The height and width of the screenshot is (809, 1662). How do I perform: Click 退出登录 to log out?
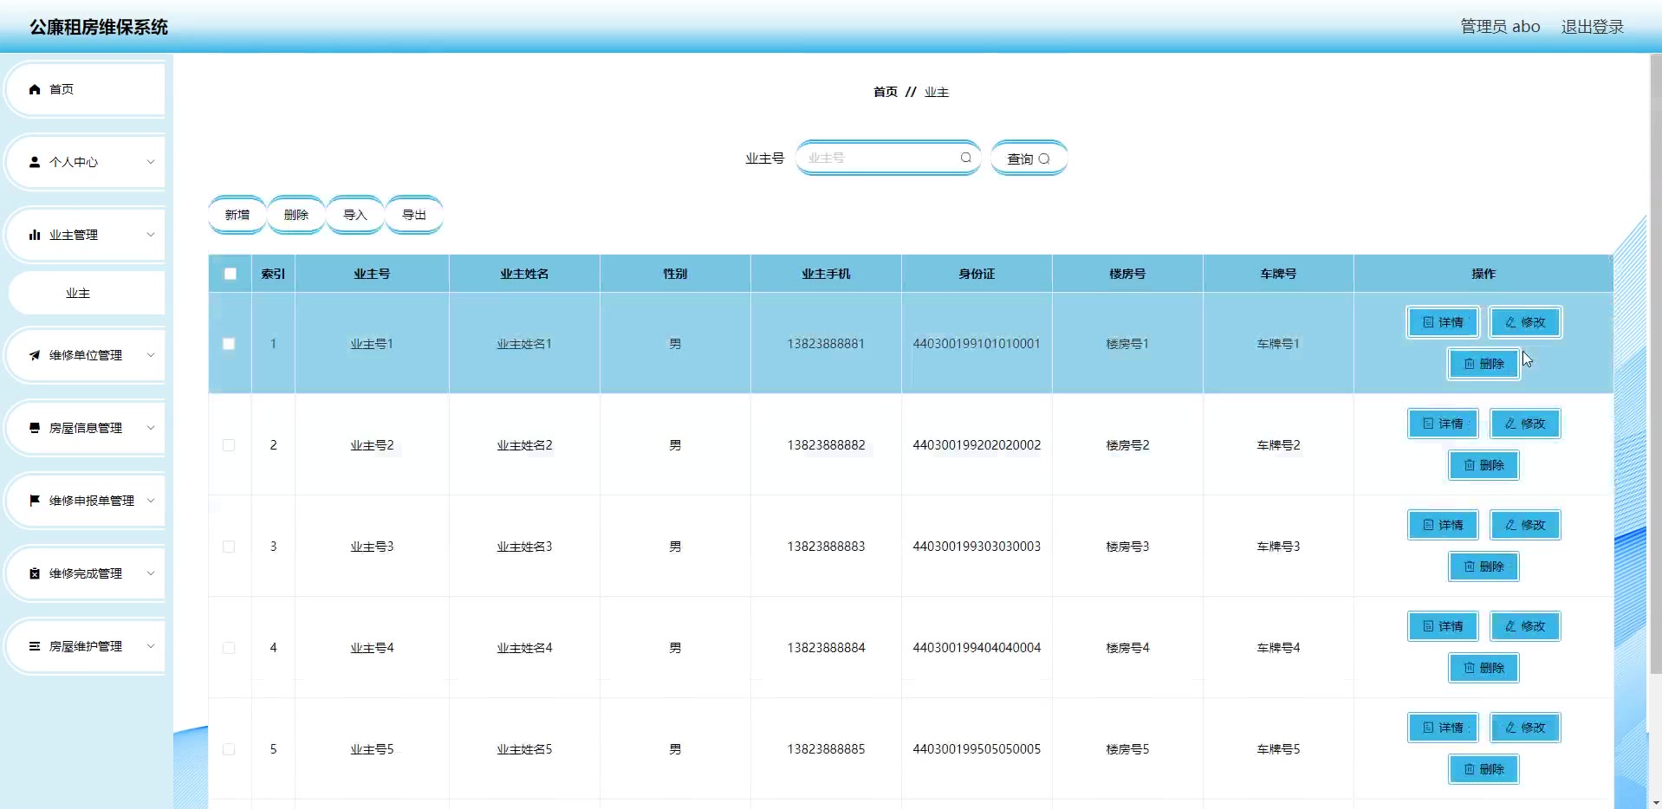click(1592, 27)
